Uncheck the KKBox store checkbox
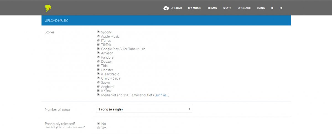The height and width of the screenshot is (134, 332). 98,91
